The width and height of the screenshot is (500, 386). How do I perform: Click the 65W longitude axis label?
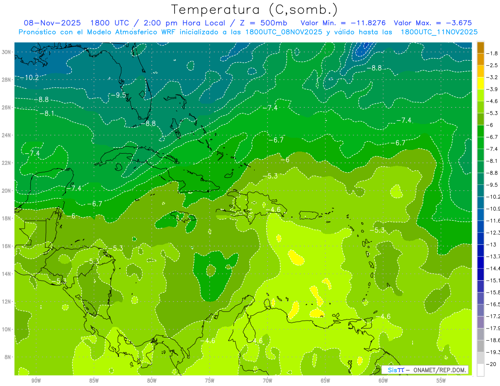pos(325,381)
